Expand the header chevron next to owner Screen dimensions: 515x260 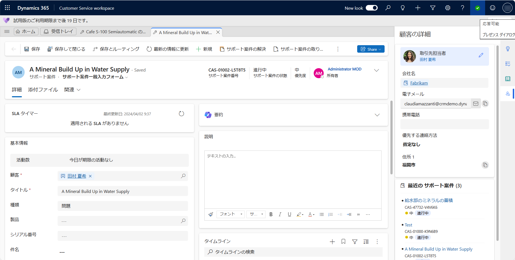tap(377, 70)
